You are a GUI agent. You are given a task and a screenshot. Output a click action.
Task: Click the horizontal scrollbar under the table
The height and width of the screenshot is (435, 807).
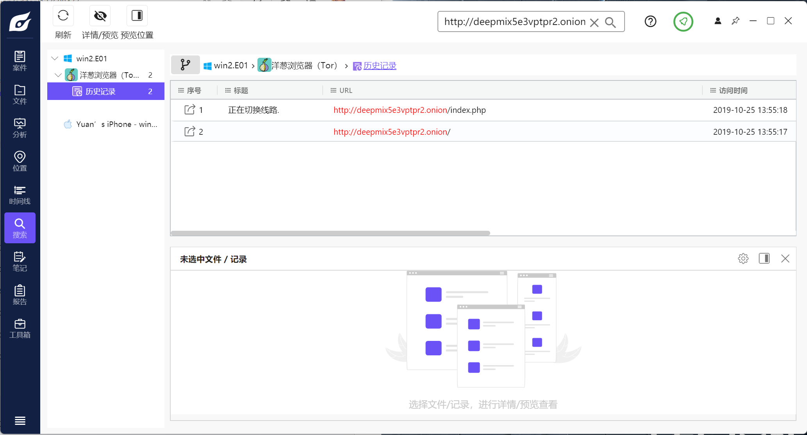330,233
